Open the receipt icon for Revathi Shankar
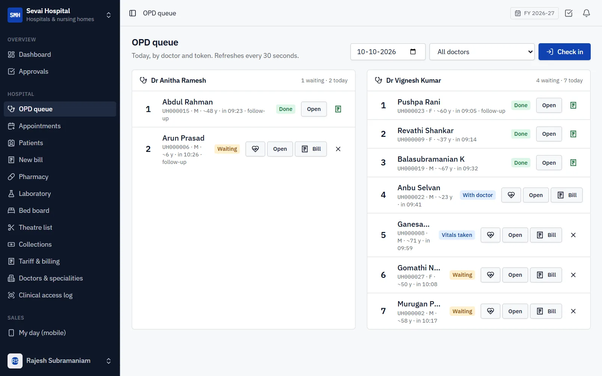The width and height of the screenshot is (602, 376). click(573, 134)
